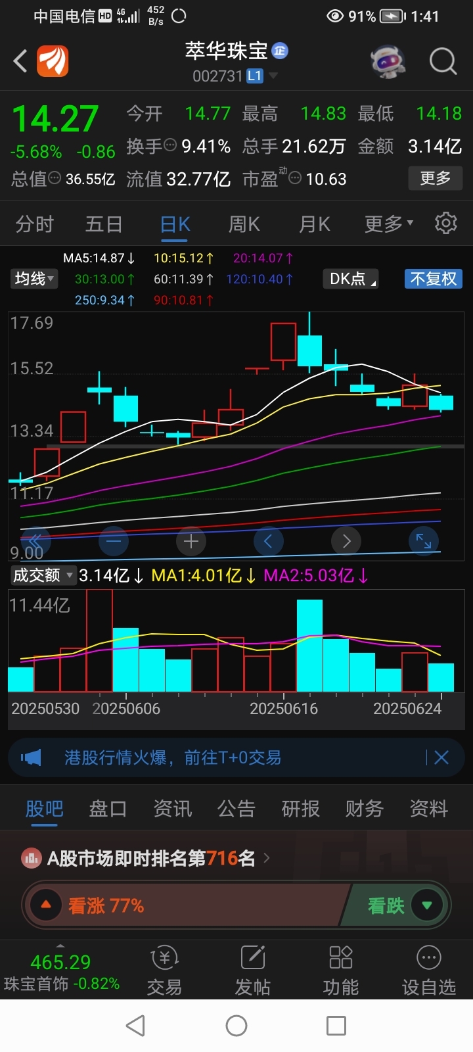Tap 总手 21.62万 value
Screen dimensions: 473x1052
tap(313, 146)
